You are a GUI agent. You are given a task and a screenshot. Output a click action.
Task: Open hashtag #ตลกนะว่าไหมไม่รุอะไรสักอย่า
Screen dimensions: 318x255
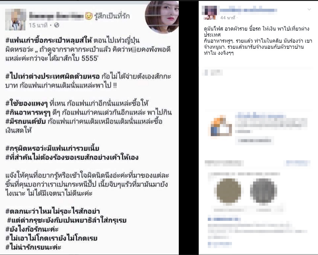(x=53, y=211)
